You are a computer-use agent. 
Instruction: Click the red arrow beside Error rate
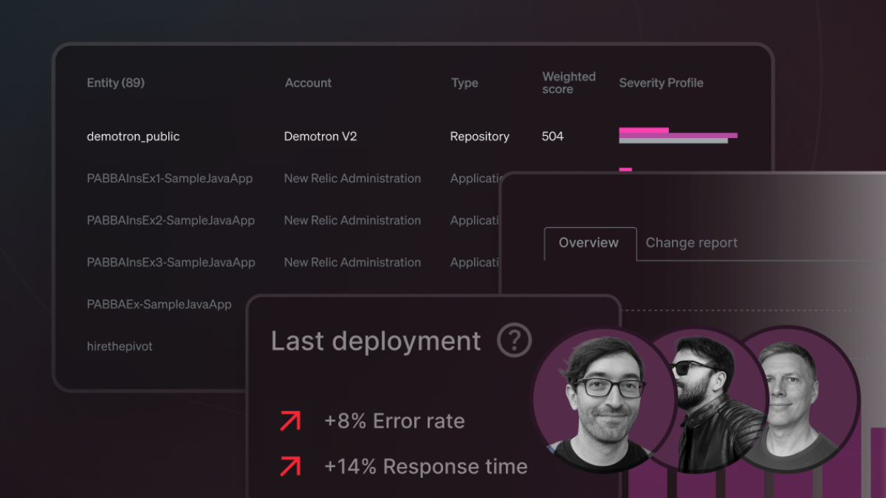[290, 421]
